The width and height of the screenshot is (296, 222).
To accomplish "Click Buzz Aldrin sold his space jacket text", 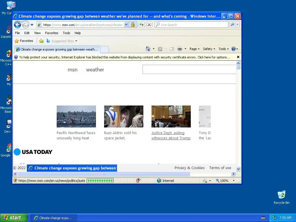I will tap(120, 135).
